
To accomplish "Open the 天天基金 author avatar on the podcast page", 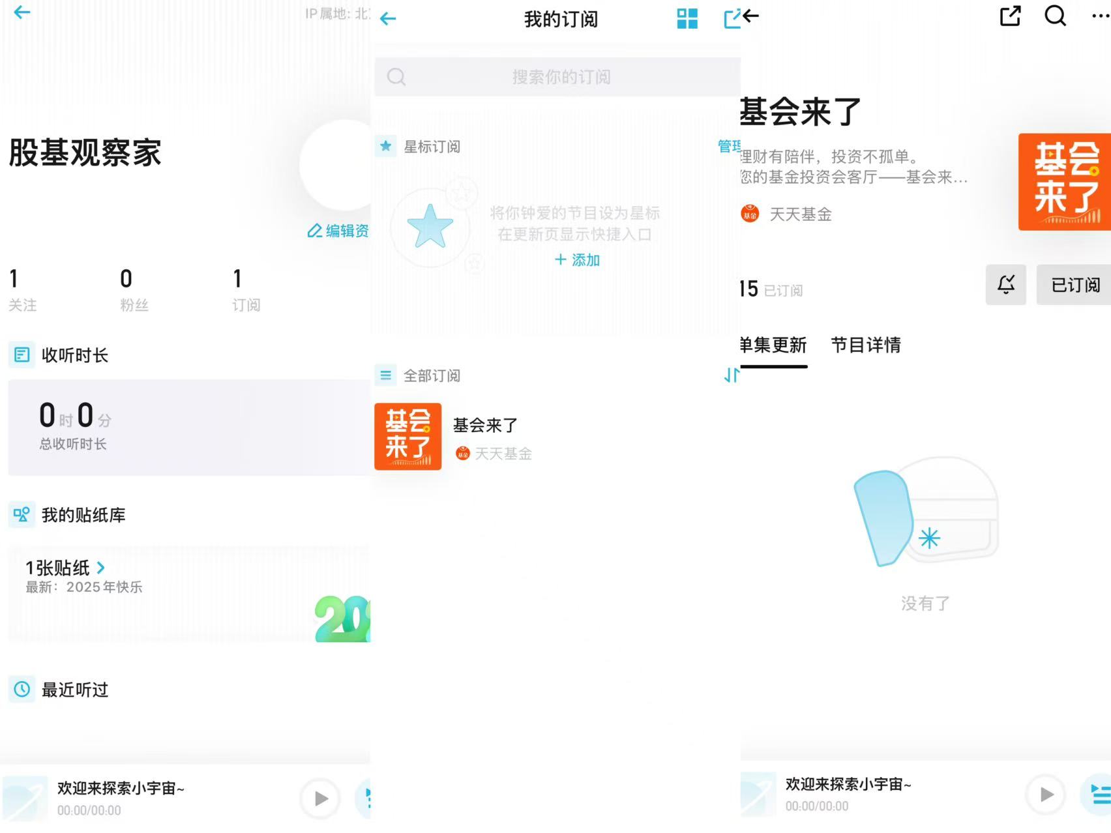I will [750, 214].
